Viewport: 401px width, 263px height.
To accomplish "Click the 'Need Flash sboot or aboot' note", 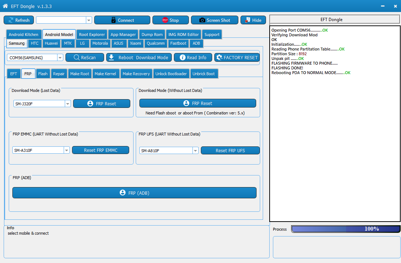I will click(195, 113).
